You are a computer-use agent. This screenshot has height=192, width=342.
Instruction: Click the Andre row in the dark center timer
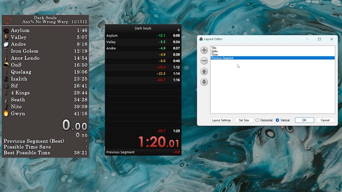(x=143, y=48)
